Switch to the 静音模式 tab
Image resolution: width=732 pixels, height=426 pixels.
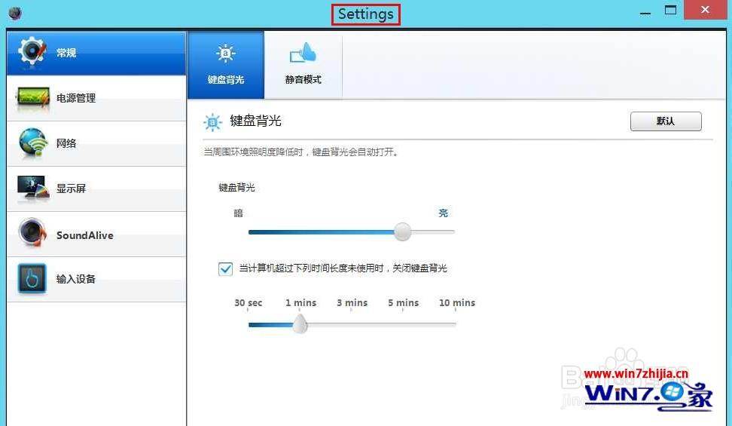pyautogui.click(x=303, y=65)
